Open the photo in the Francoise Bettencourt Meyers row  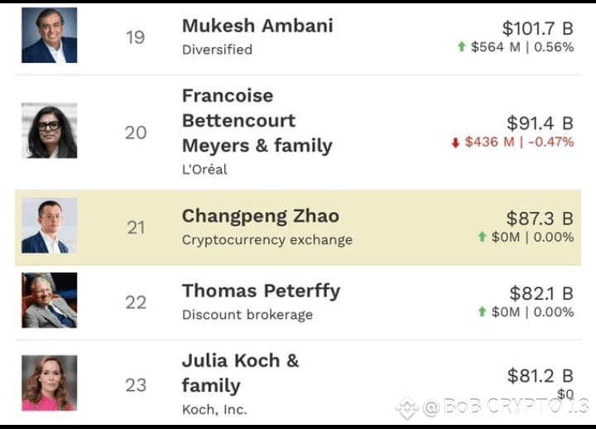[49, 130]
